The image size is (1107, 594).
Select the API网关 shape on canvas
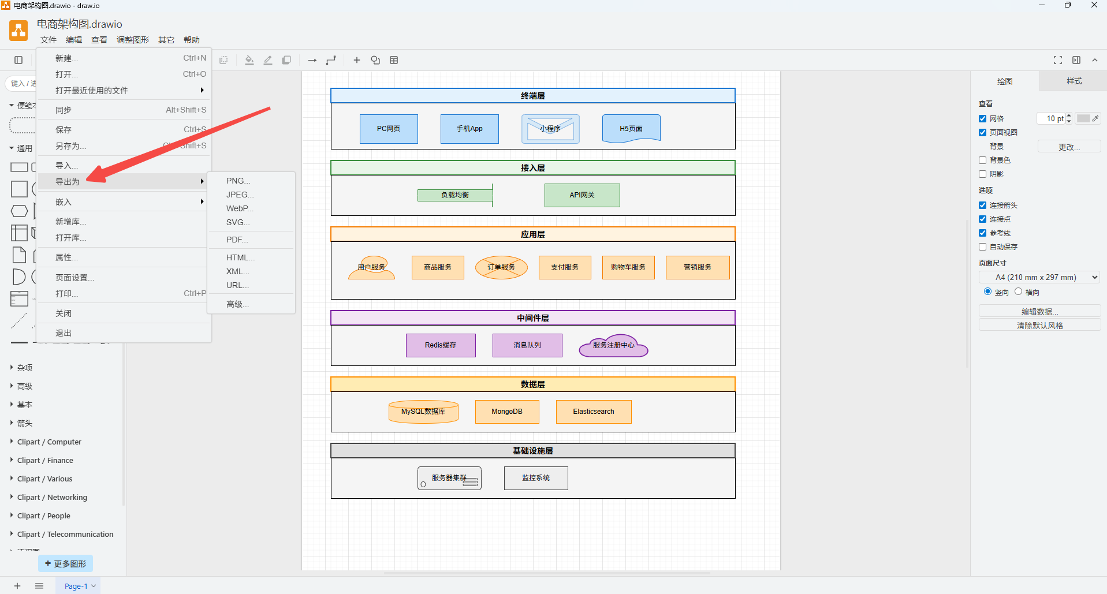tap(582, 195)
